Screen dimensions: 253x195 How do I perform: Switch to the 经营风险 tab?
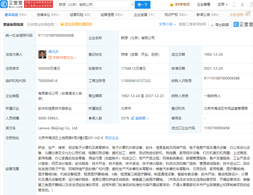coord(80,15)
